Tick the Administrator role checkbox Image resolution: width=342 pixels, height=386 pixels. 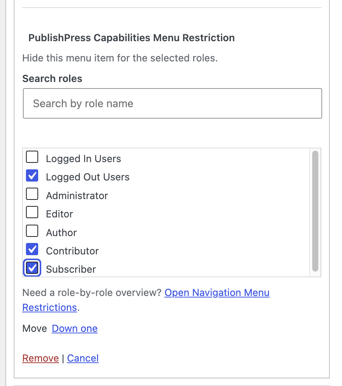pyautogui.click(x=32, y=194)
